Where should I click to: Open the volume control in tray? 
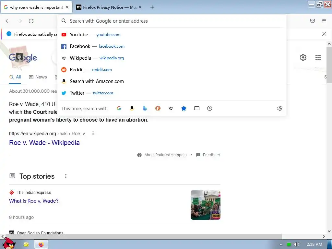(x=297, y=244)
